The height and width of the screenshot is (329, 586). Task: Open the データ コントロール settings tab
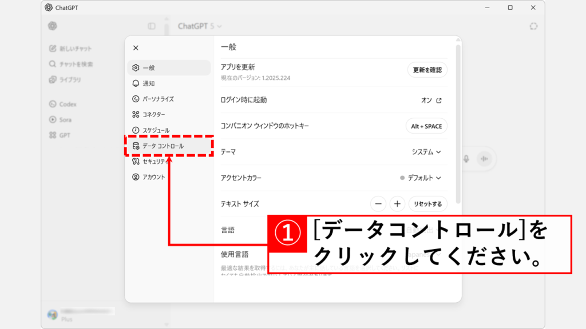tap(169, 146)
